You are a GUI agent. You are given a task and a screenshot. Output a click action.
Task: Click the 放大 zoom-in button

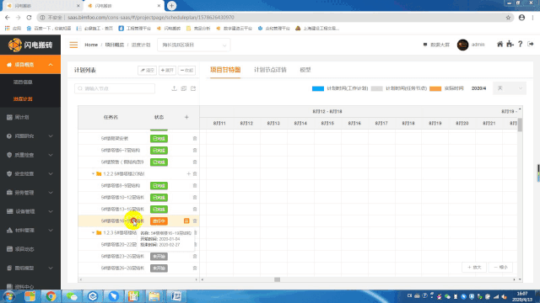(474, 268)
